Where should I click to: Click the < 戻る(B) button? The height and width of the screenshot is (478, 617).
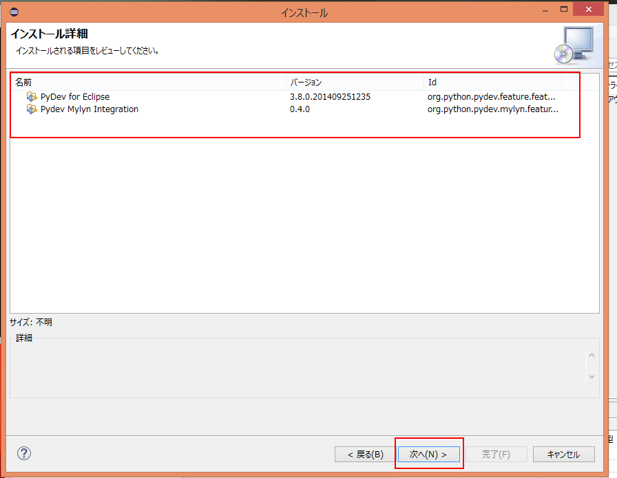(365, 455)
